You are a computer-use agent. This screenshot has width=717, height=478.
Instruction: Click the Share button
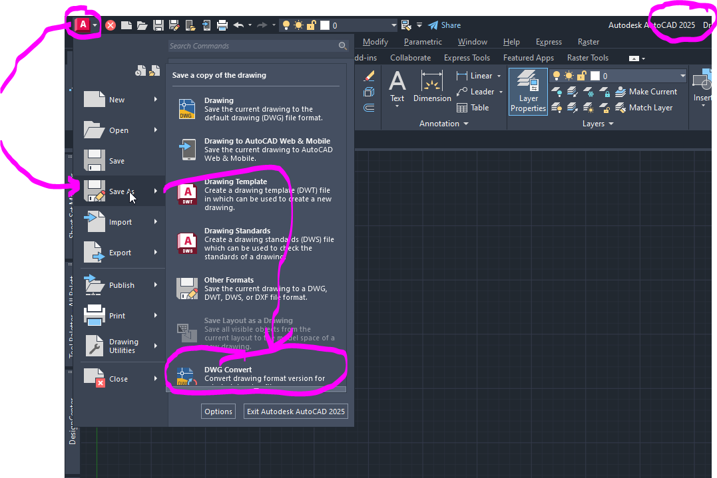445,25
